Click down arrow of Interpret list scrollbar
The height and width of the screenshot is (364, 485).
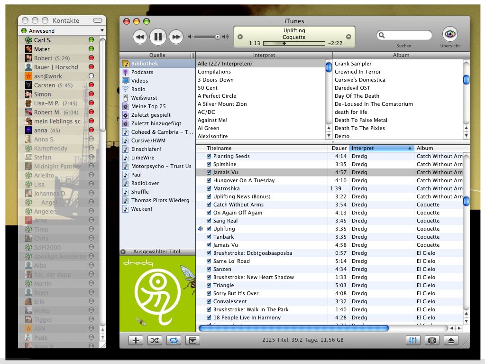tap(329, 136)
